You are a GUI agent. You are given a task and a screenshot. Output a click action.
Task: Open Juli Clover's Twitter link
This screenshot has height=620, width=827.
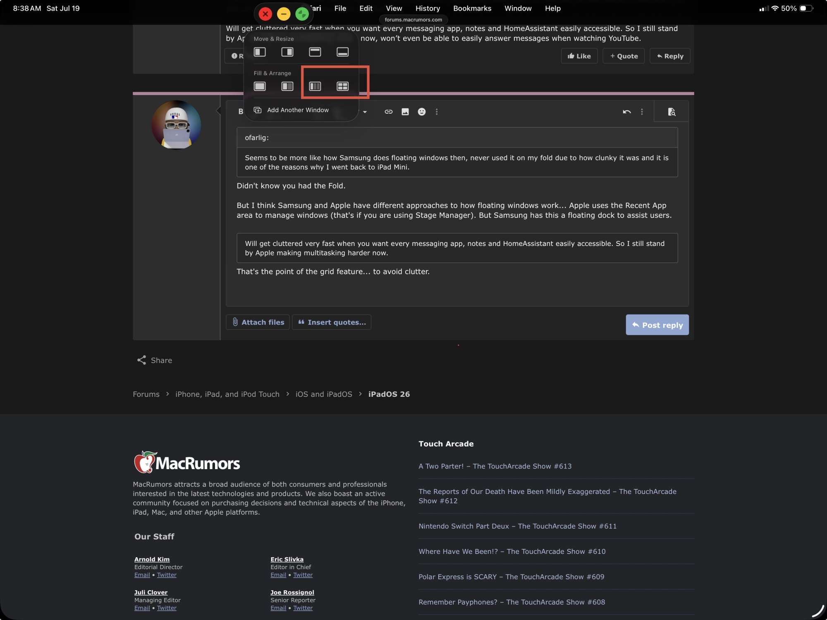(167, 608)
